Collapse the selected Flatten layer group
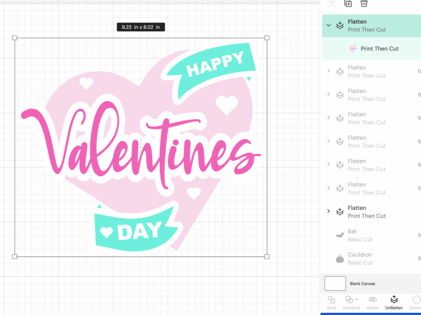This screenshot has width=421, height=315. click(328, 25)
